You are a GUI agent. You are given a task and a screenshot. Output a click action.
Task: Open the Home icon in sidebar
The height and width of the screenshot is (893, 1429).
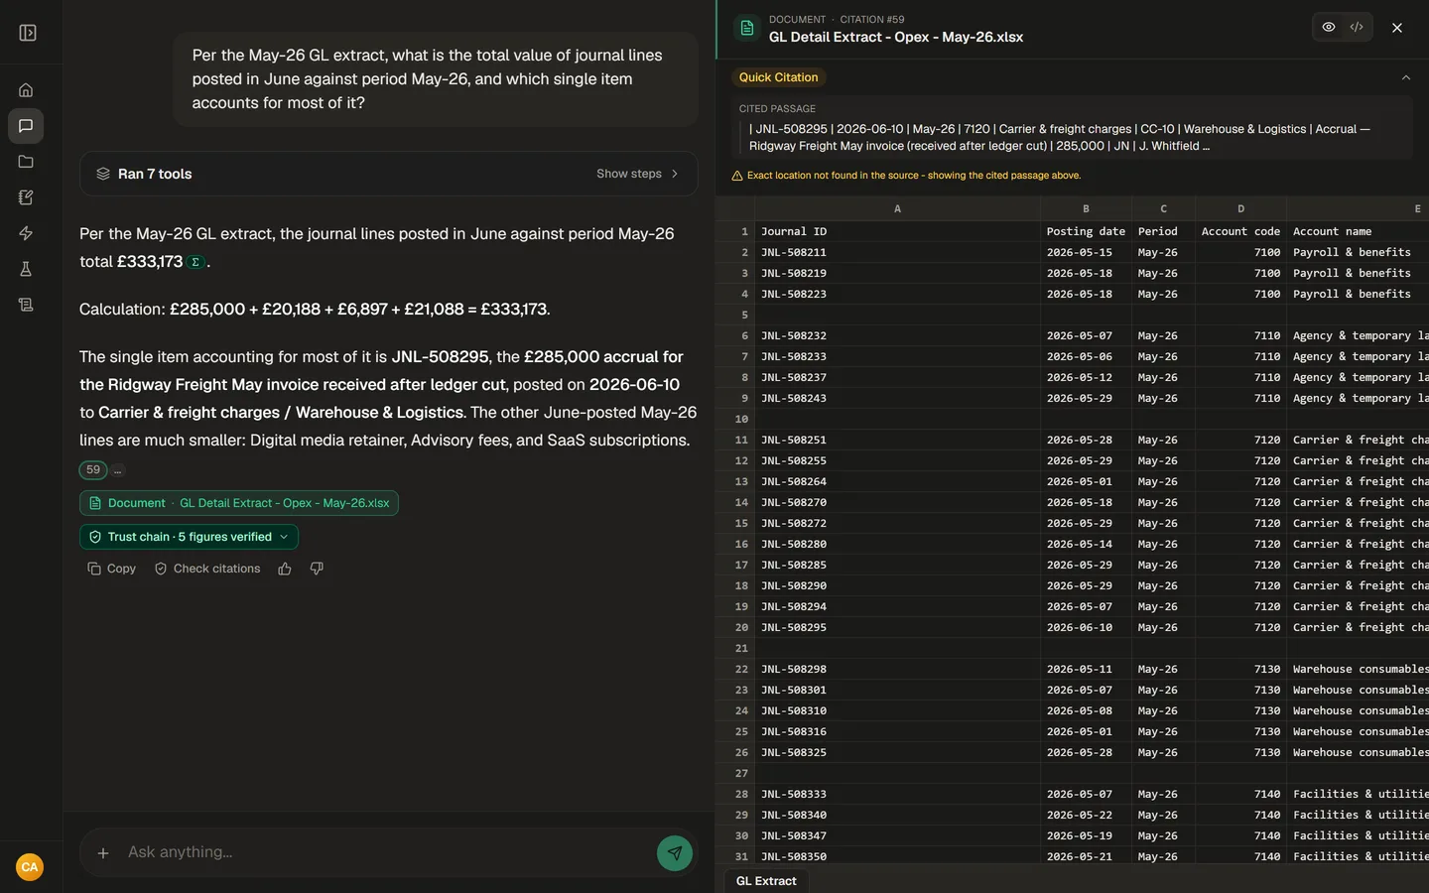pyautogui.click(x=26, y=90)
